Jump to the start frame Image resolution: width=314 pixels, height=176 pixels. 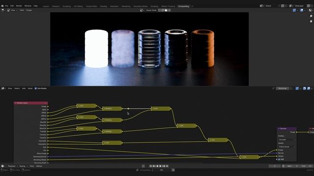151,166
